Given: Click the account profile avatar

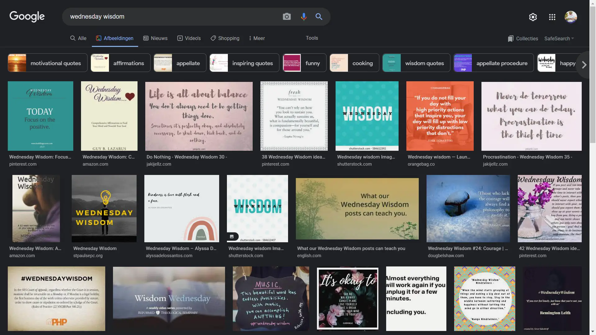Looking at the screenshot, I should coord(571,17).
